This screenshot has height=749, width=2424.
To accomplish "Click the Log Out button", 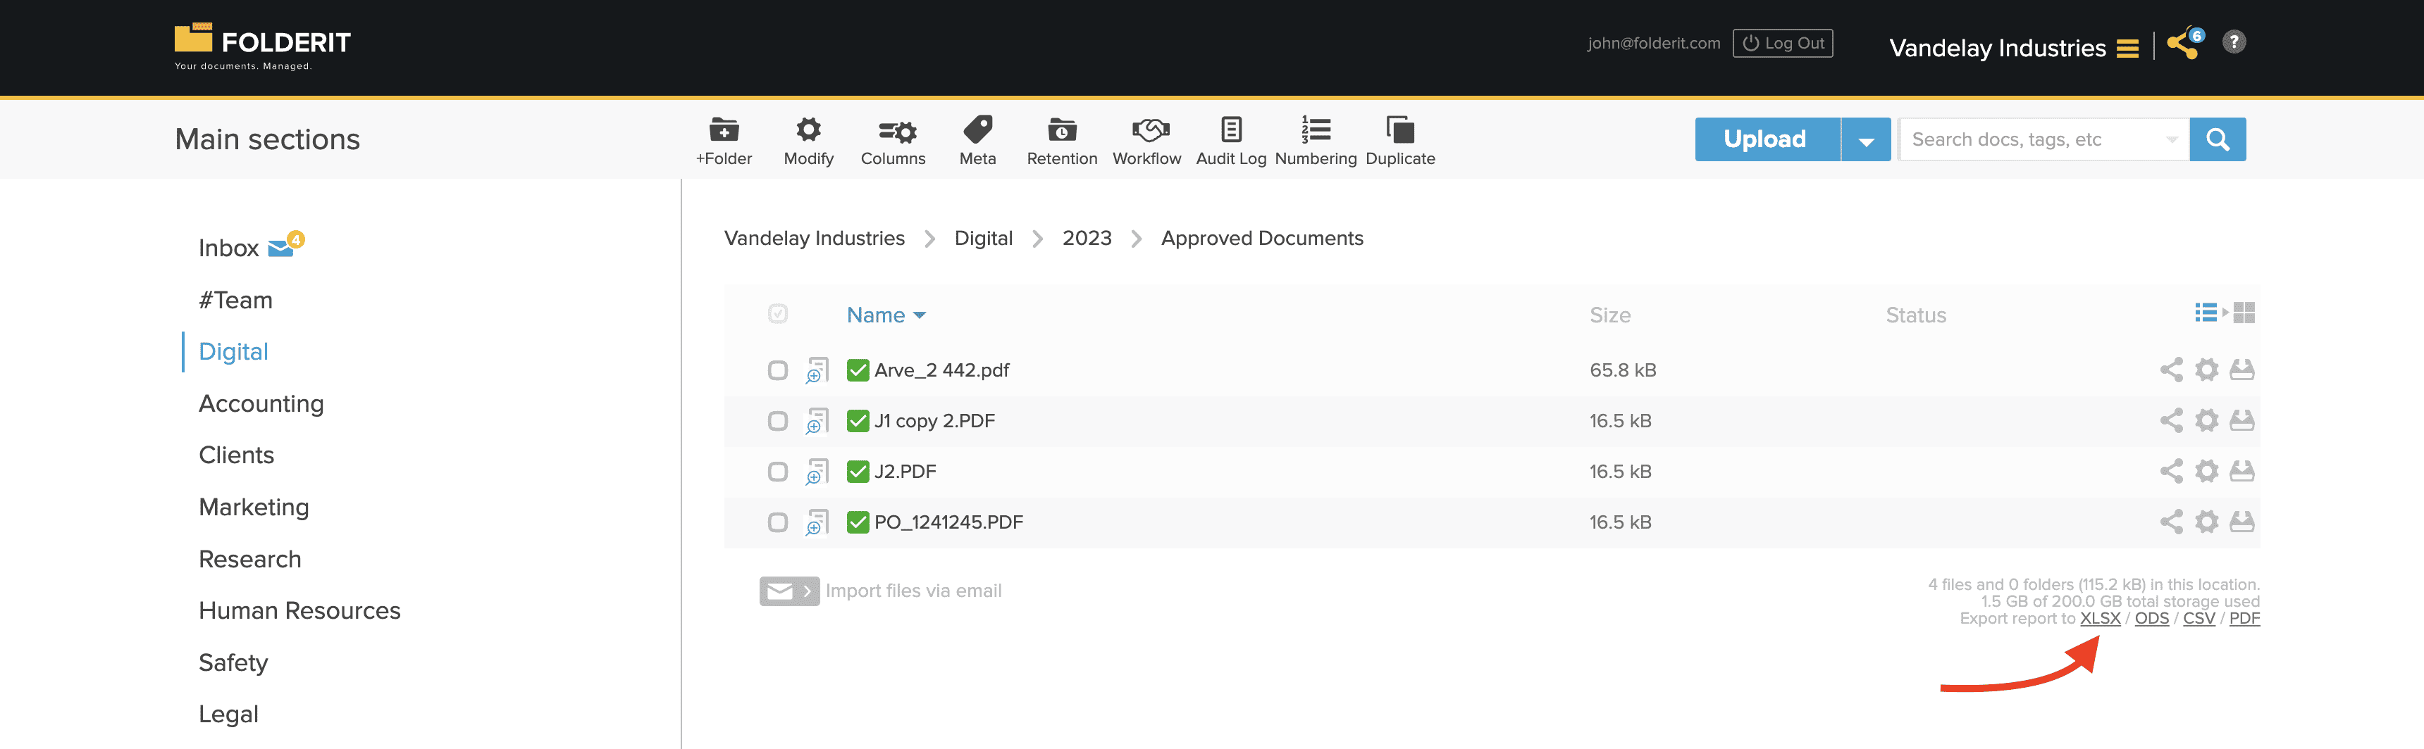I will click(1782, 43).
